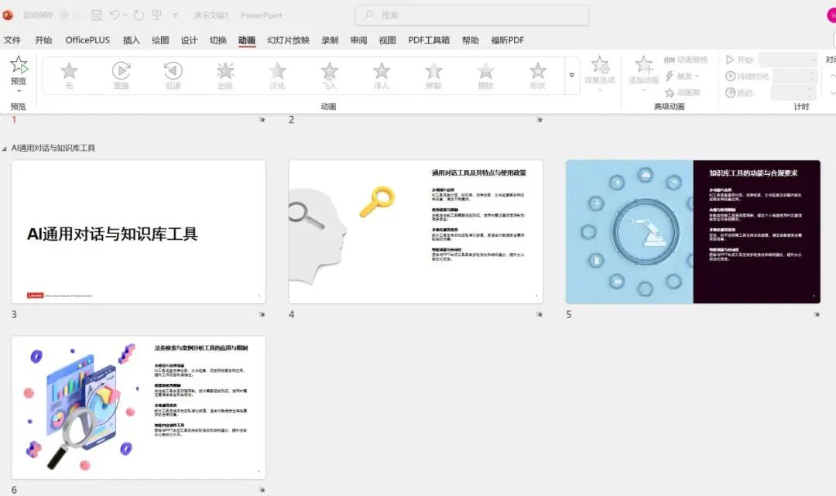Viewport: 836px width, 496px height.
Task: Open the 文件 menu
Action: point(12,40)
